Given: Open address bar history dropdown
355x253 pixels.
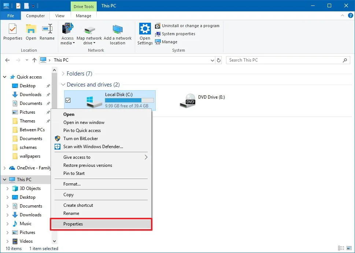Looking at the screenshot, I should pyautogui.click(x=212, y=60).
